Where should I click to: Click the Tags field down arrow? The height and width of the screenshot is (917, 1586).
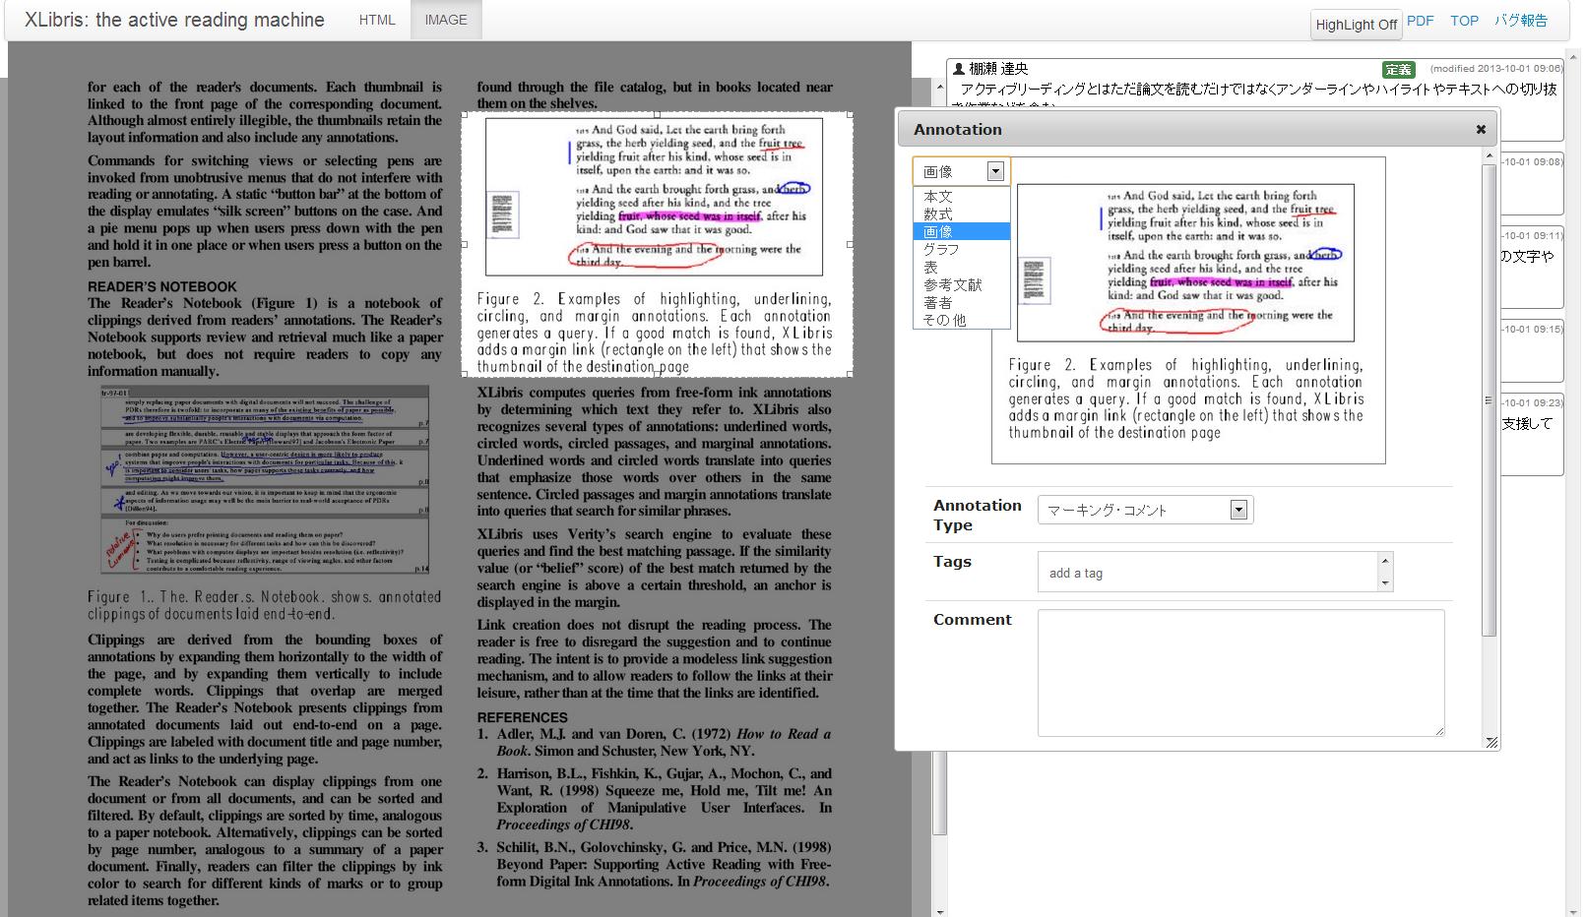point(1385,583)
